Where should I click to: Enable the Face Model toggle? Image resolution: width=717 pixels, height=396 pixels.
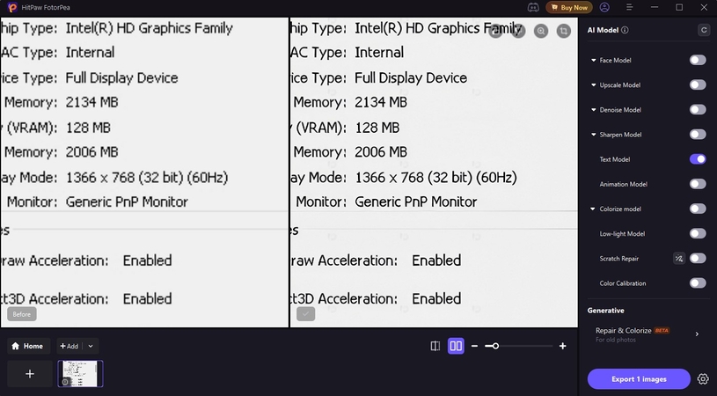pos(698,60)
